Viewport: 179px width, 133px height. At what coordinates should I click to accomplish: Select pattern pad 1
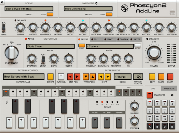point(150,103)
